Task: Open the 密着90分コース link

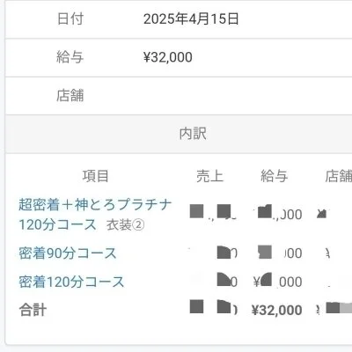Action: click(68, 253)
